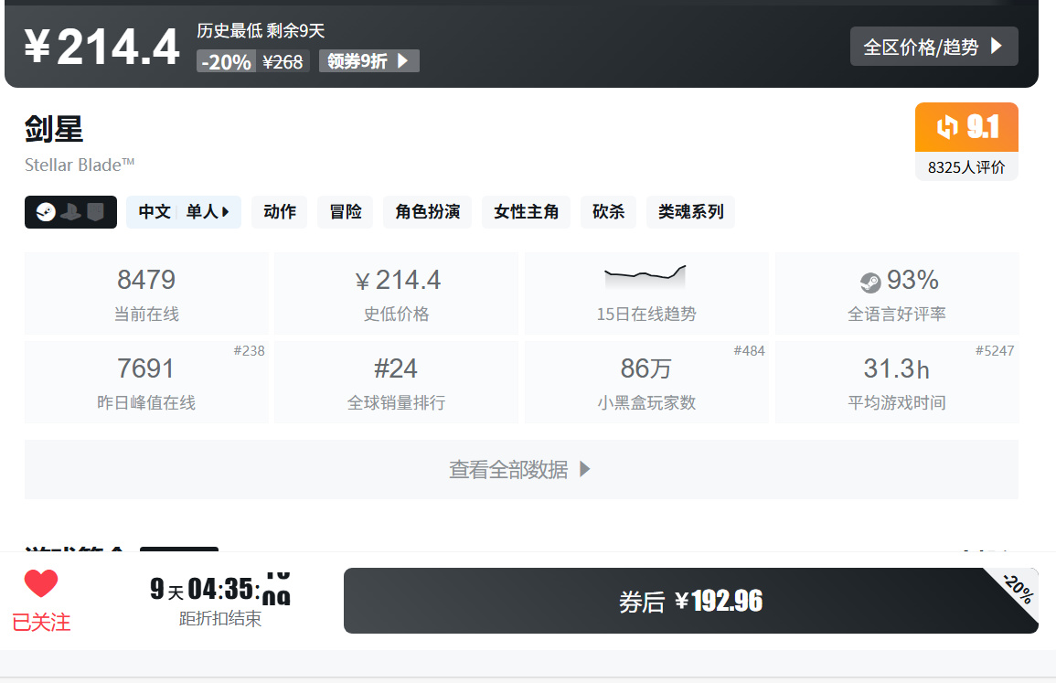Screen dimensions: 1056x683
Task: Click the #5247 rank label
Action: pos(995,350)
